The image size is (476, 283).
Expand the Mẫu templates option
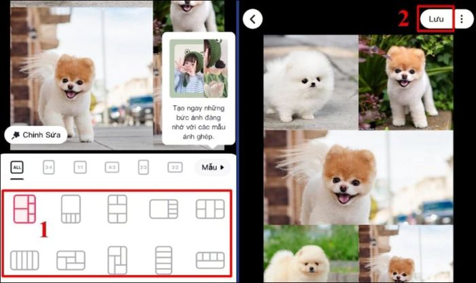coord(212,167)
